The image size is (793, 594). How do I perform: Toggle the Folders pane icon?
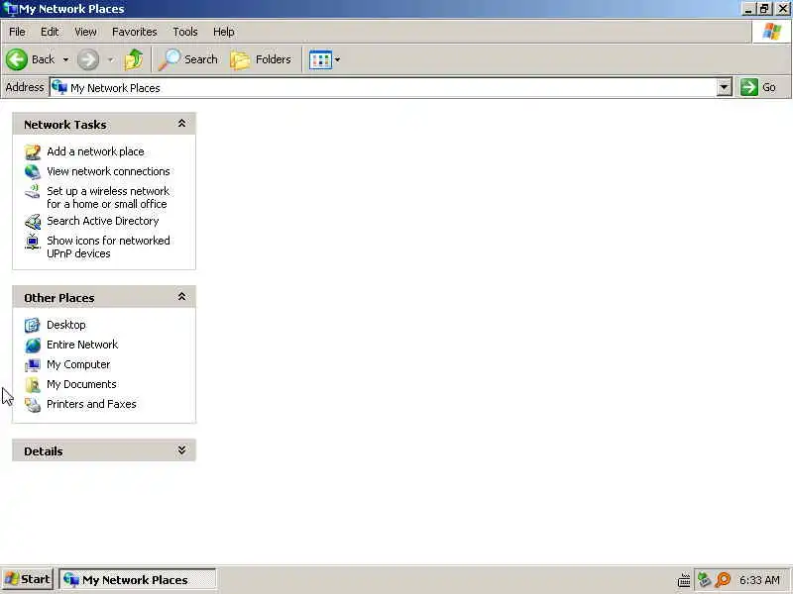tap(240, 60)
